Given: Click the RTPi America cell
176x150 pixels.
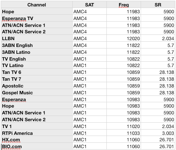Looking at the screenshot, I should point(36,133).
